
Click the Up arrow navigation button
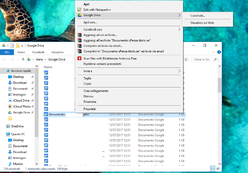[x=23, y=60]
